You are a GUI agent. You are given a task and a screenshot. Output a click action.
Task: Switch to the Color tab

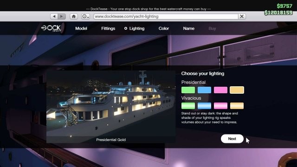click(164, 28)
